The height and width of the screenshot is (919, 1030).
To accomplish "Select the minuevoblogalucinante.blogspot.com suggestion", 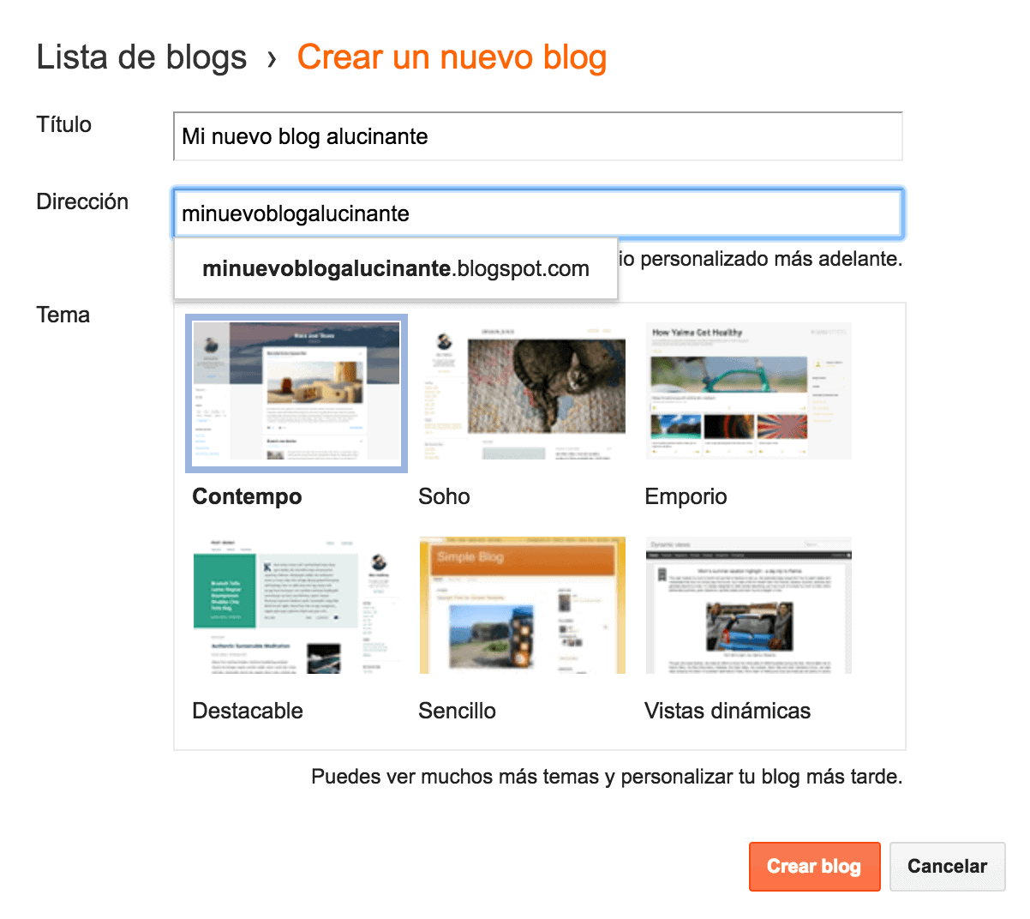I will [395, 268].
